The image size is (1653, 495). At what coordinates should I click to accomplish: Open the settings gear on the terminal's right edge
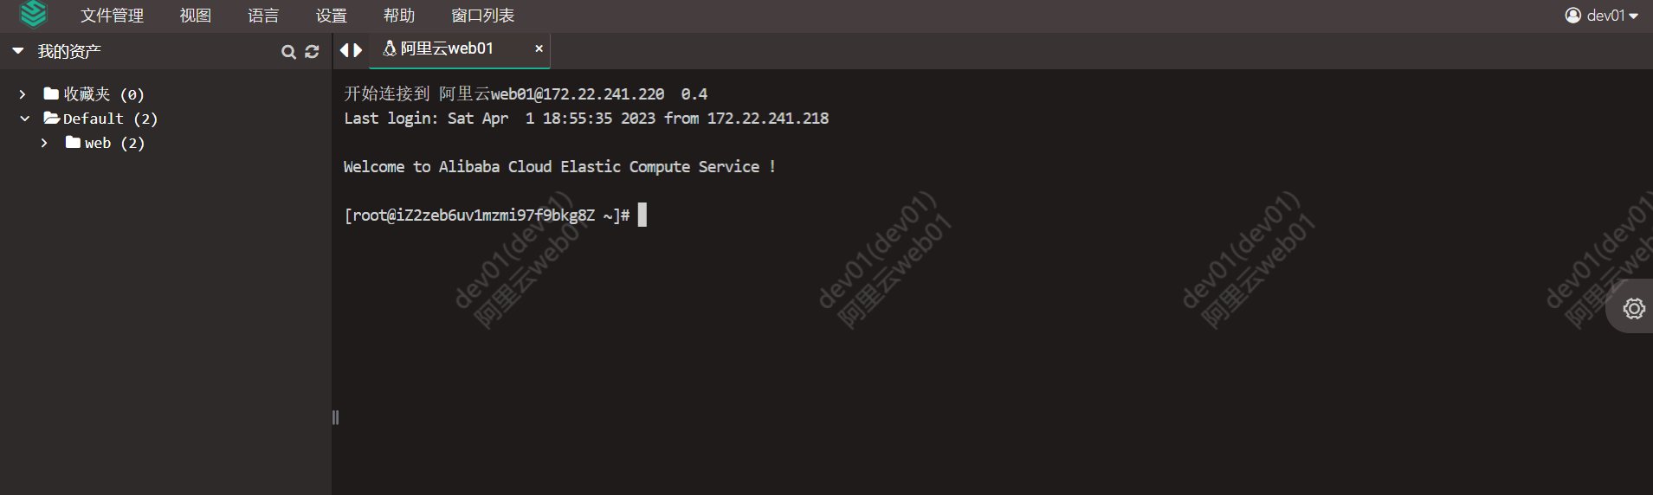[1633, 309]
